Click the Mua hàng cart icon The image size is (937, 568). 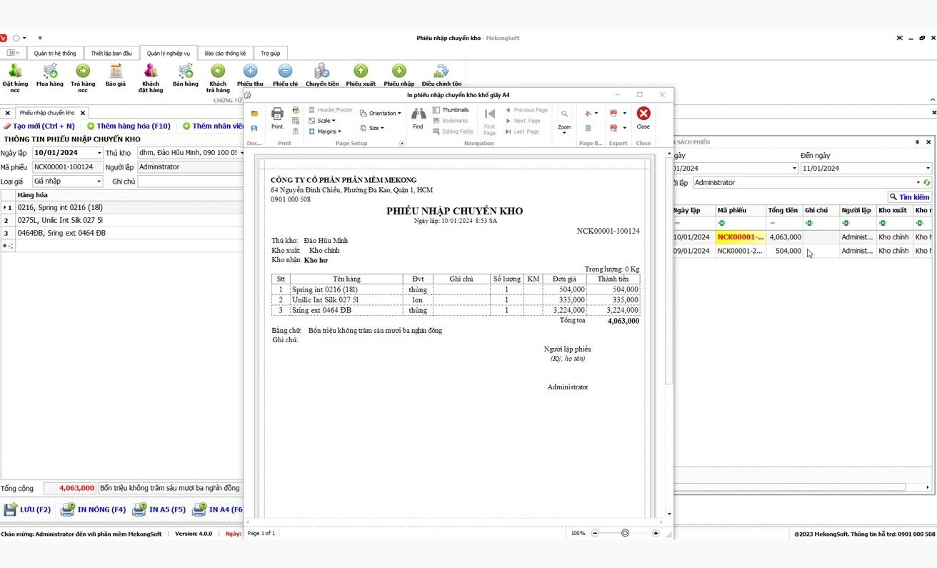coord(50,71)
